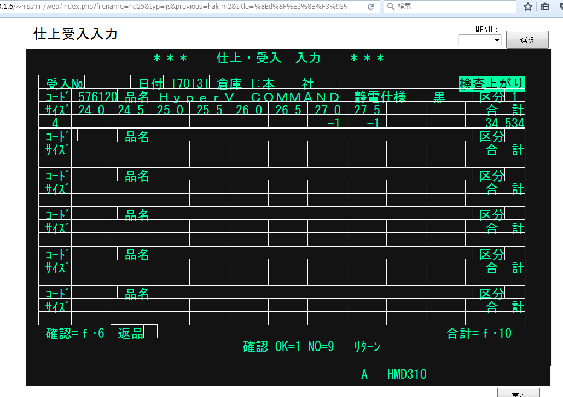This screenshot has height=397, width=563.
Task: Click the 戻る button at bottom
Action: 518,393
